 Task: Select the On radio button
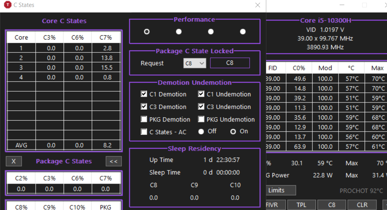(233, 132)
